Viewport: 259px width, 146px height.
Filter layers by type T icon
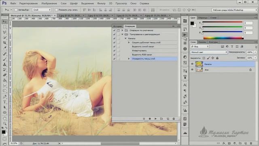click(x=232, y=47)
